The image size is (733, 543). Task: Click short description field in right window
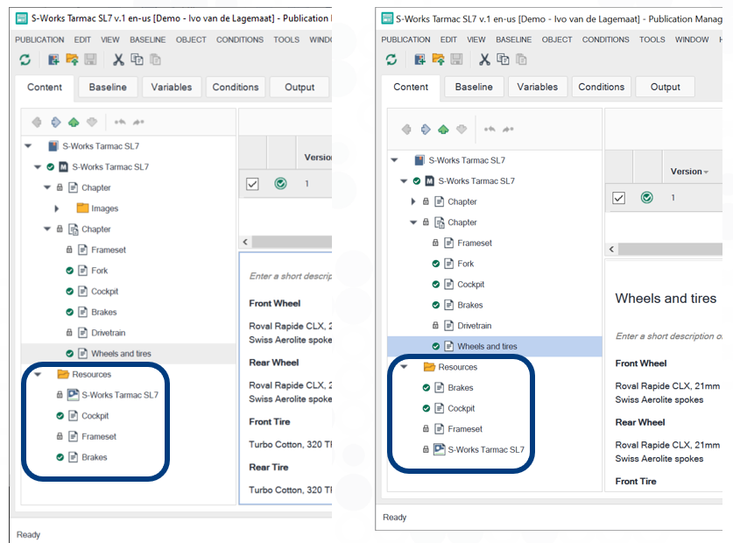point(668,335)
